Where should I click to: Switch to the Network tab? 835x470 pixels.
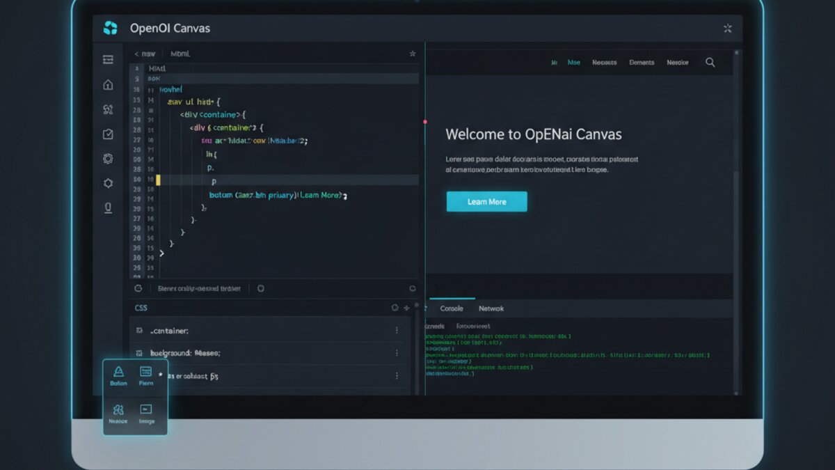491,308
